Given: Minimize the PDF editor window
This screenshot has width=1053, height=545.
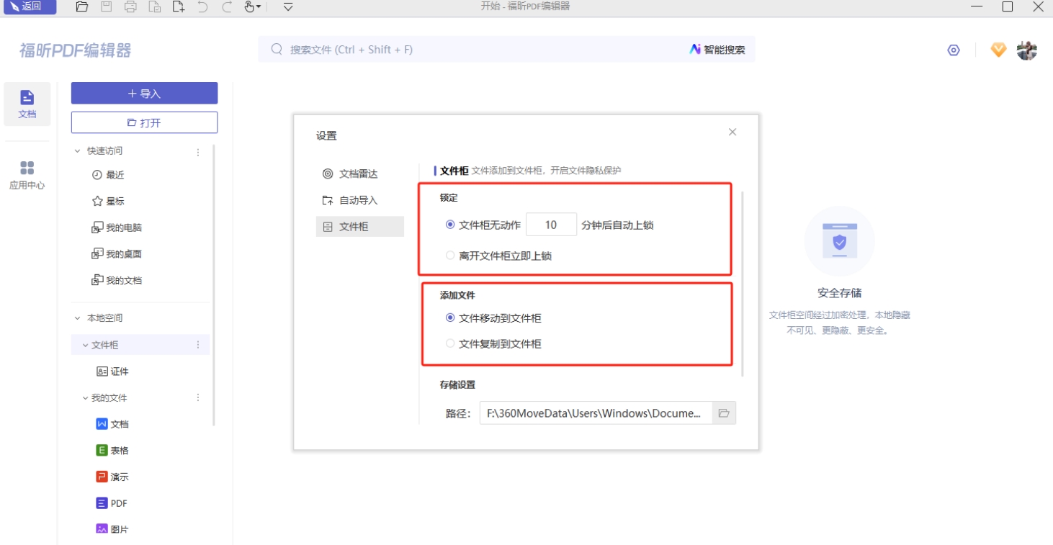Looking at the screenshot, I should pos(977,7).
